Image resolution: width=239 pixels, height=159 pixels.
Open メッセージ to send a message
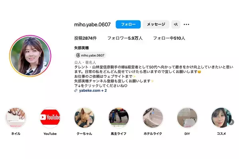[156, 24]
